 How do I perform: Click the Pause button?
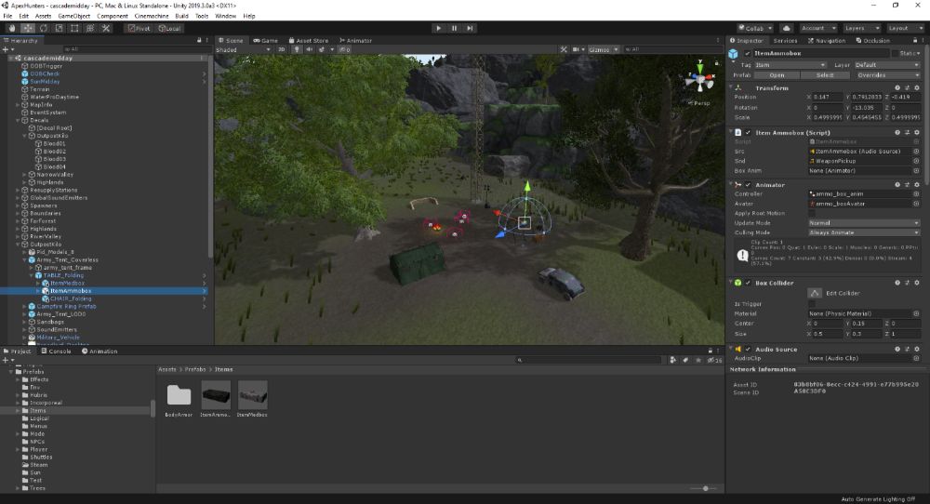pos(455,28)
